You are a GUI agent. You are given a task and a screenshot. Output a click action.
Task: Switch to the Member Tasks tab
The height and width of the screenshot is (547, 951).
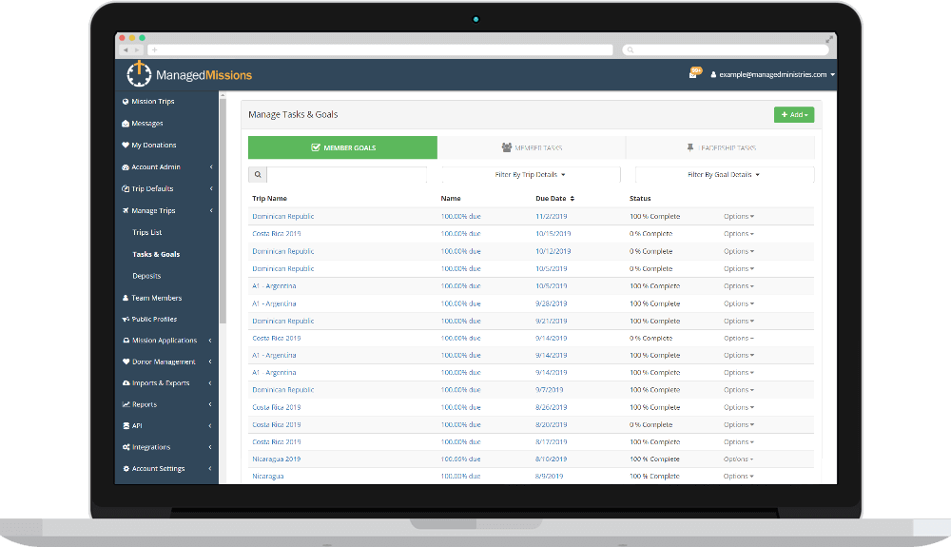(x=532, y=147)
